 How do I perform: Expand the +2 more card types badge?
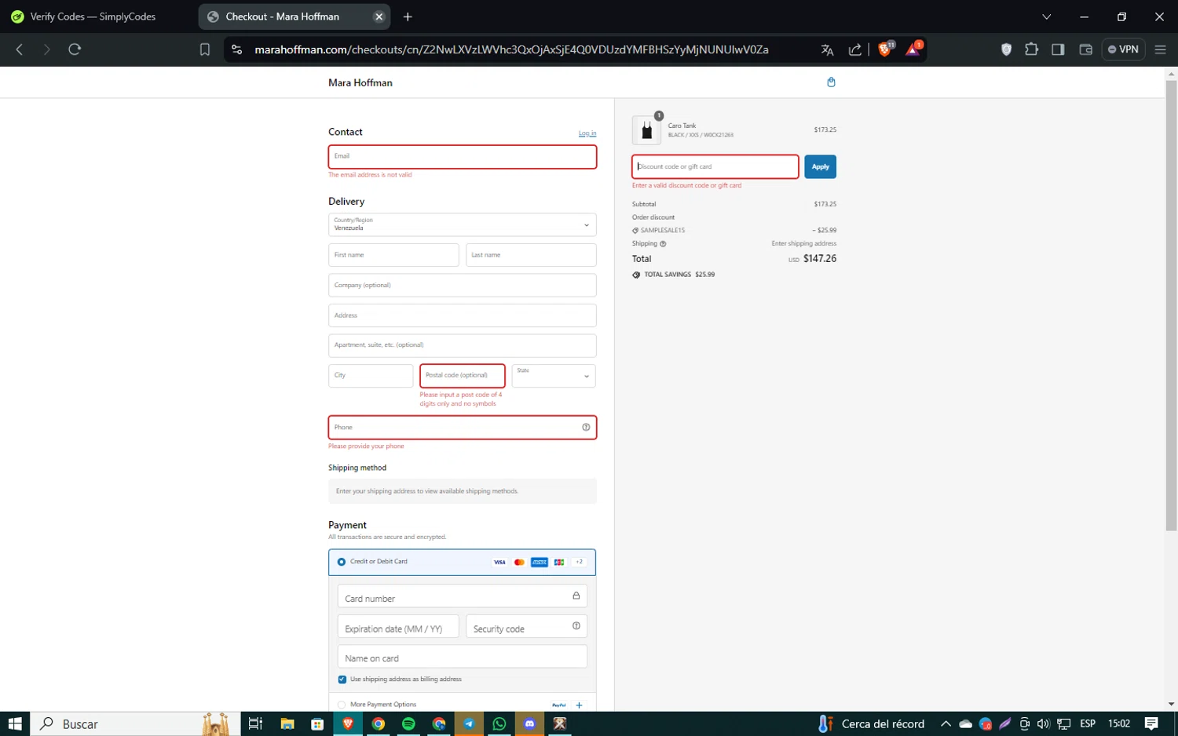point(579,562)
